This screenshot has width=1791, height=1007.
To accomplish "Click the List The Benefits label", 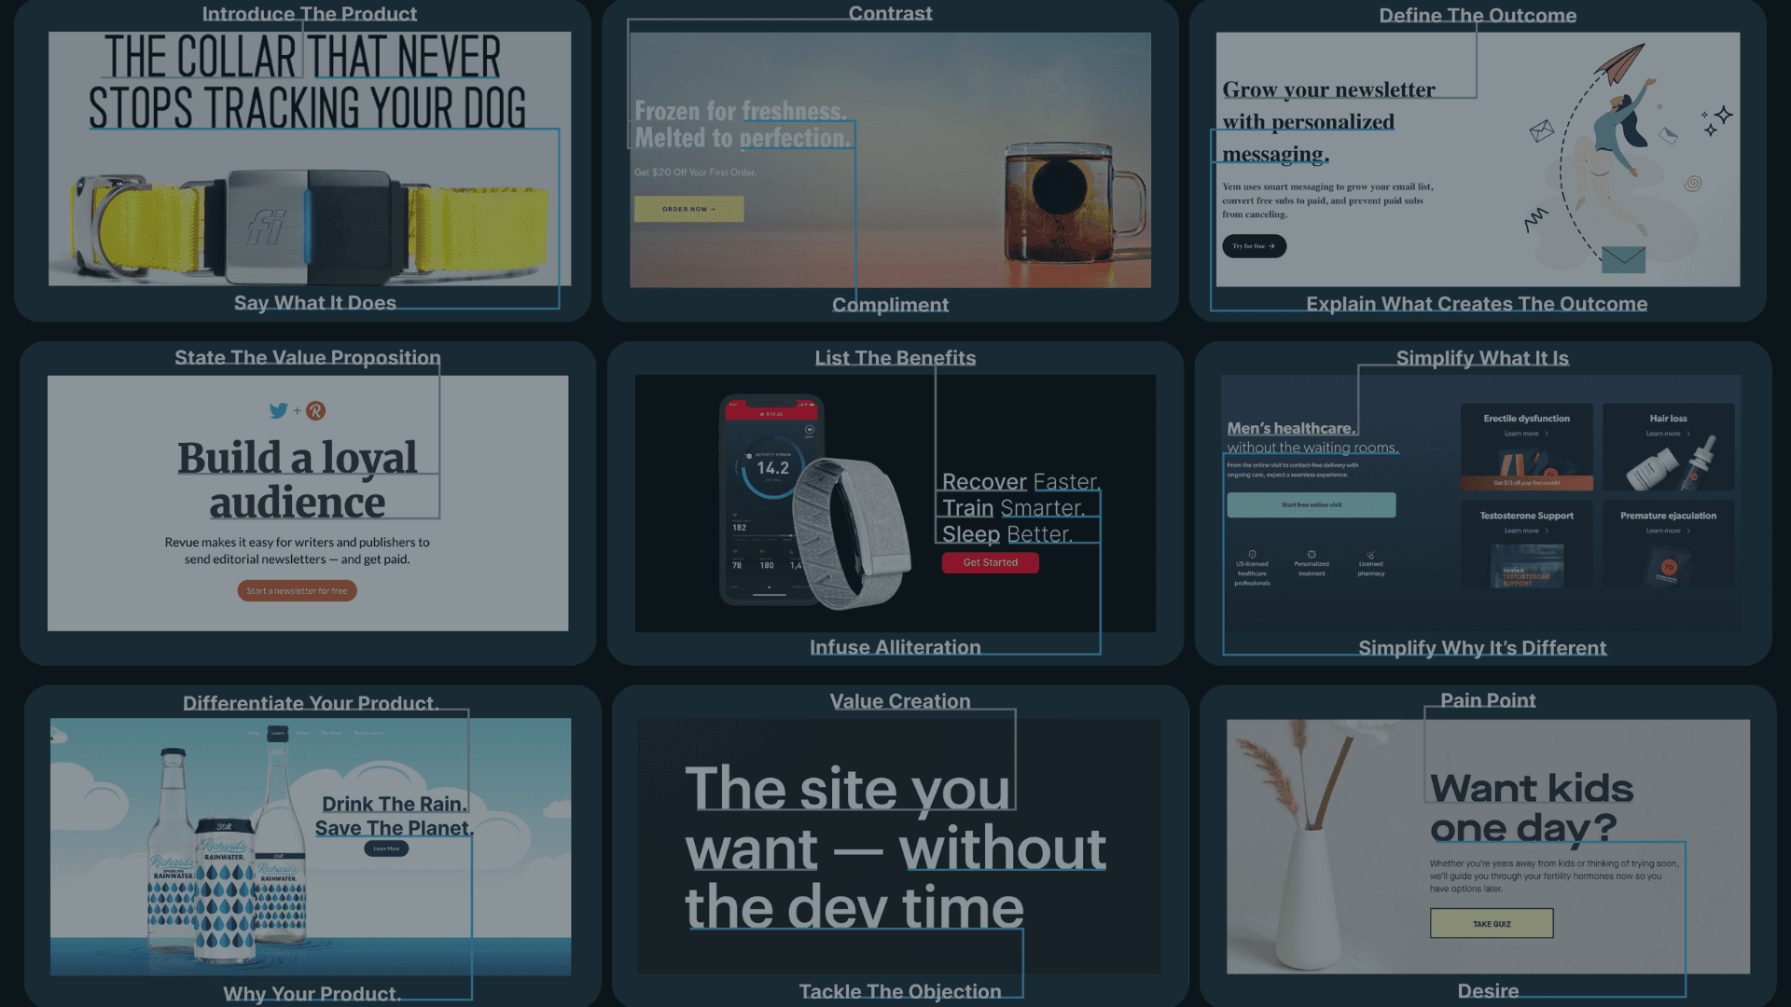I will pos(895,358).
